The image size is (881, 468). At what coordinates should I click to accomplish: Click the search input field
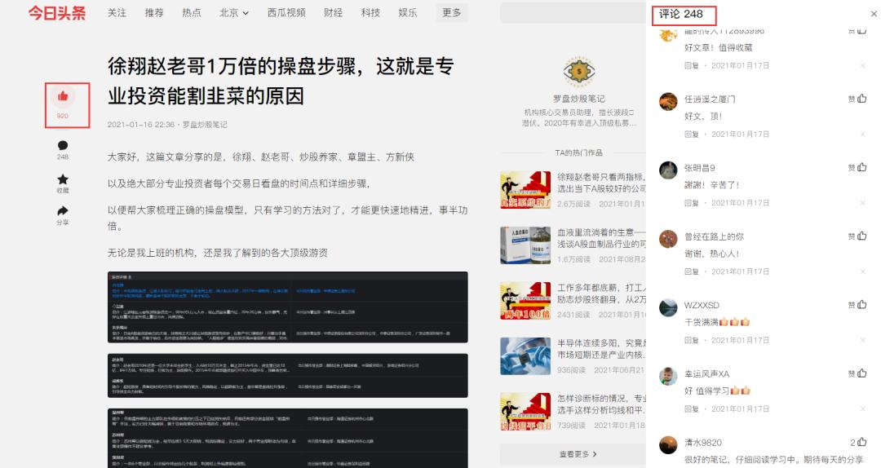(573, 13)
